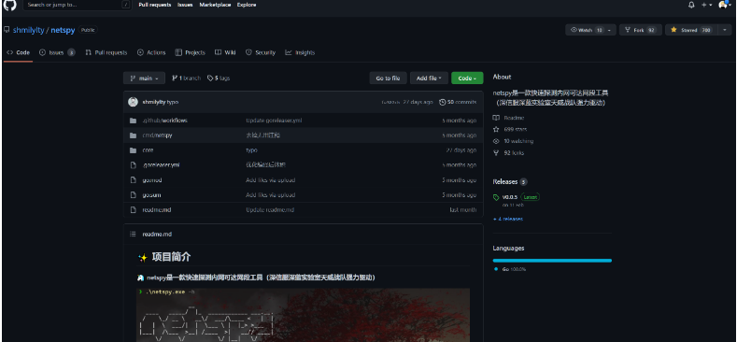Viewport: 737px width, 342px height.
Task: Click the Readme link in About
Action: tap(509, 118)
